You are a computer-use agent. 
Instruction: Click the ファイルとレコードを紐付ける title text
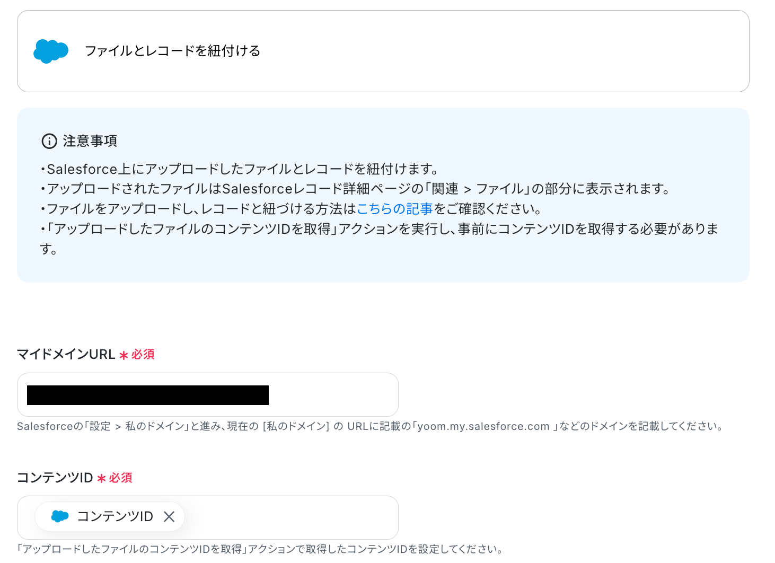(x=173, y=51)
